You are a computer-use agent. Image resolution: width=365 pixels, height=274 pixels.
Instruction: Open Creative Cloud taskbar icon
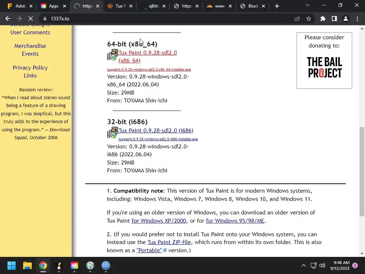pyautogui.click(x=74, y=265)
